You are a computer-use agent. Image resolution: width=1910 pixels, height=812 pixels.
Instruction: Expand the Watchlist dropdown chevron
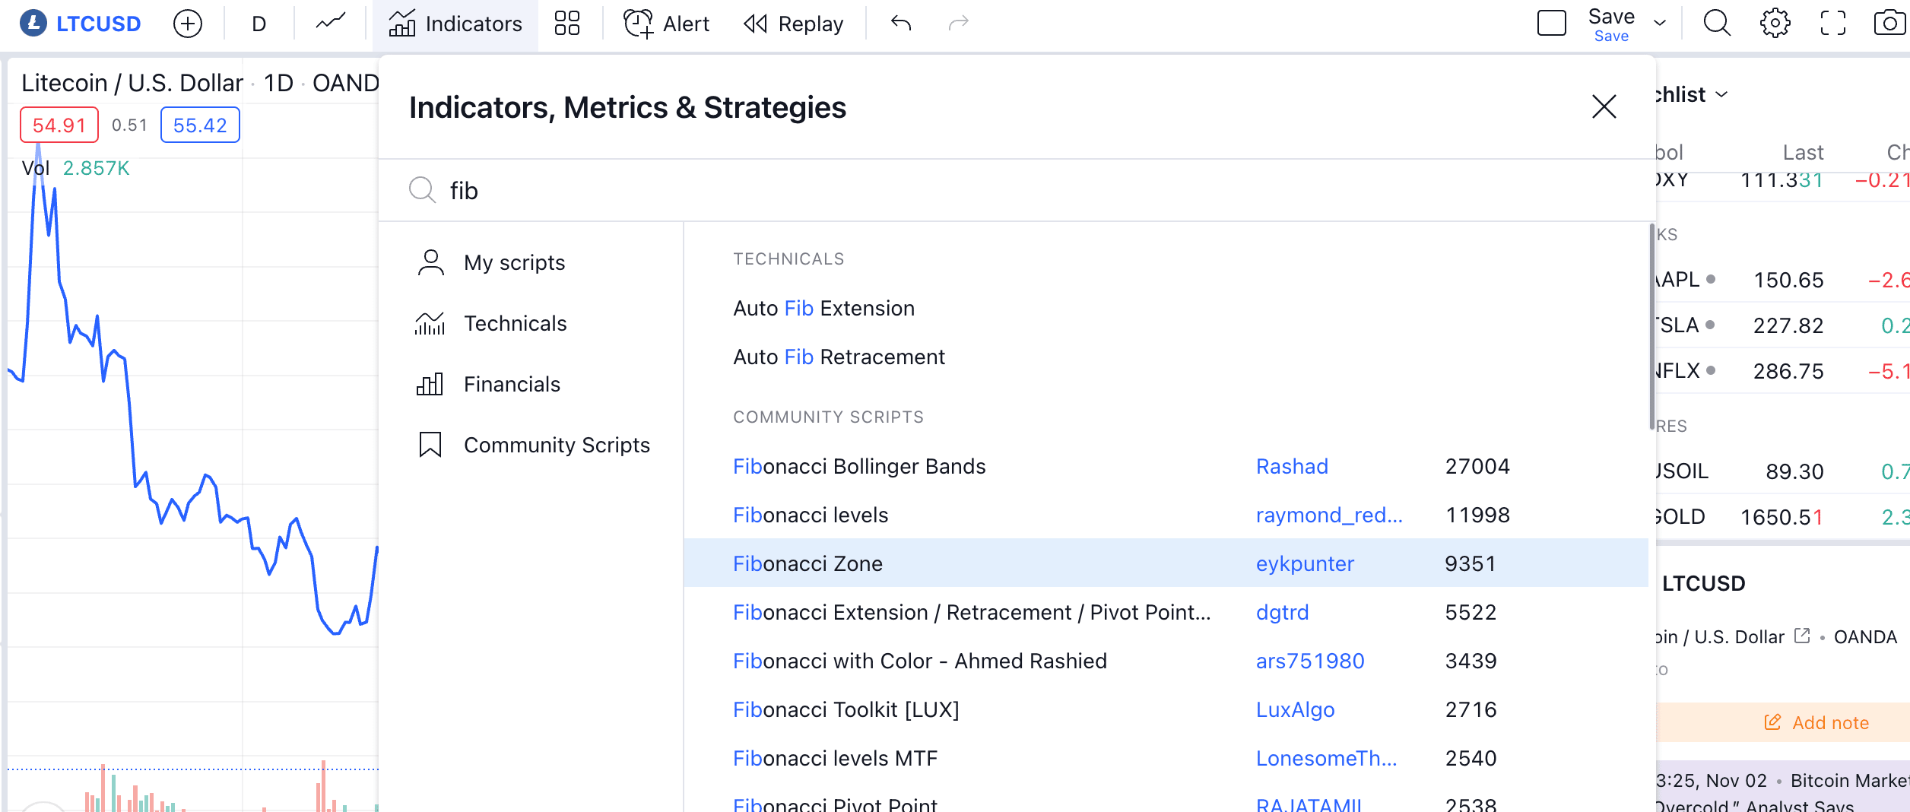click(1723, 94)
